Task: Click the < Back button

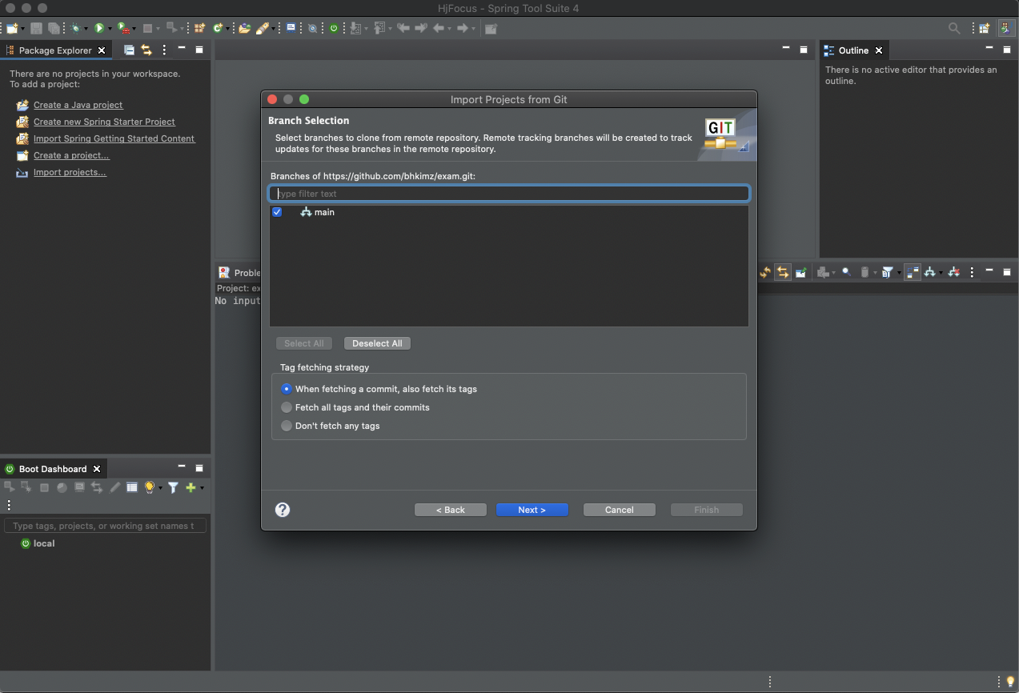Action: (451, 510)
